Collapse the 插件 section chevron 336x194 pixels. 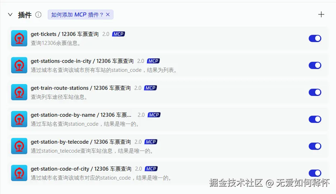coord(10,15)
